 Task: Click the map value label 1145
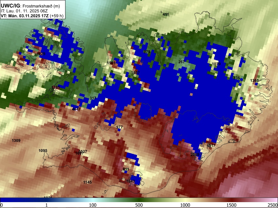point(88,182)
